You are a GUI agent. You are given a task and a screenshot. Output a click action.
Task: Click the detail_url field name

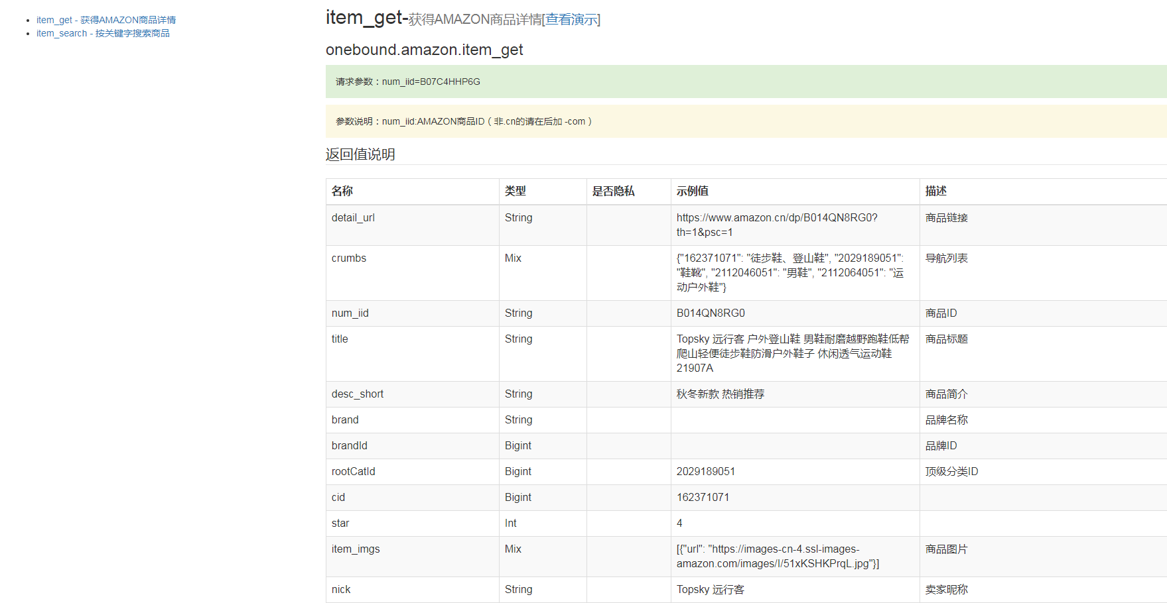click(x=353, y=217)
